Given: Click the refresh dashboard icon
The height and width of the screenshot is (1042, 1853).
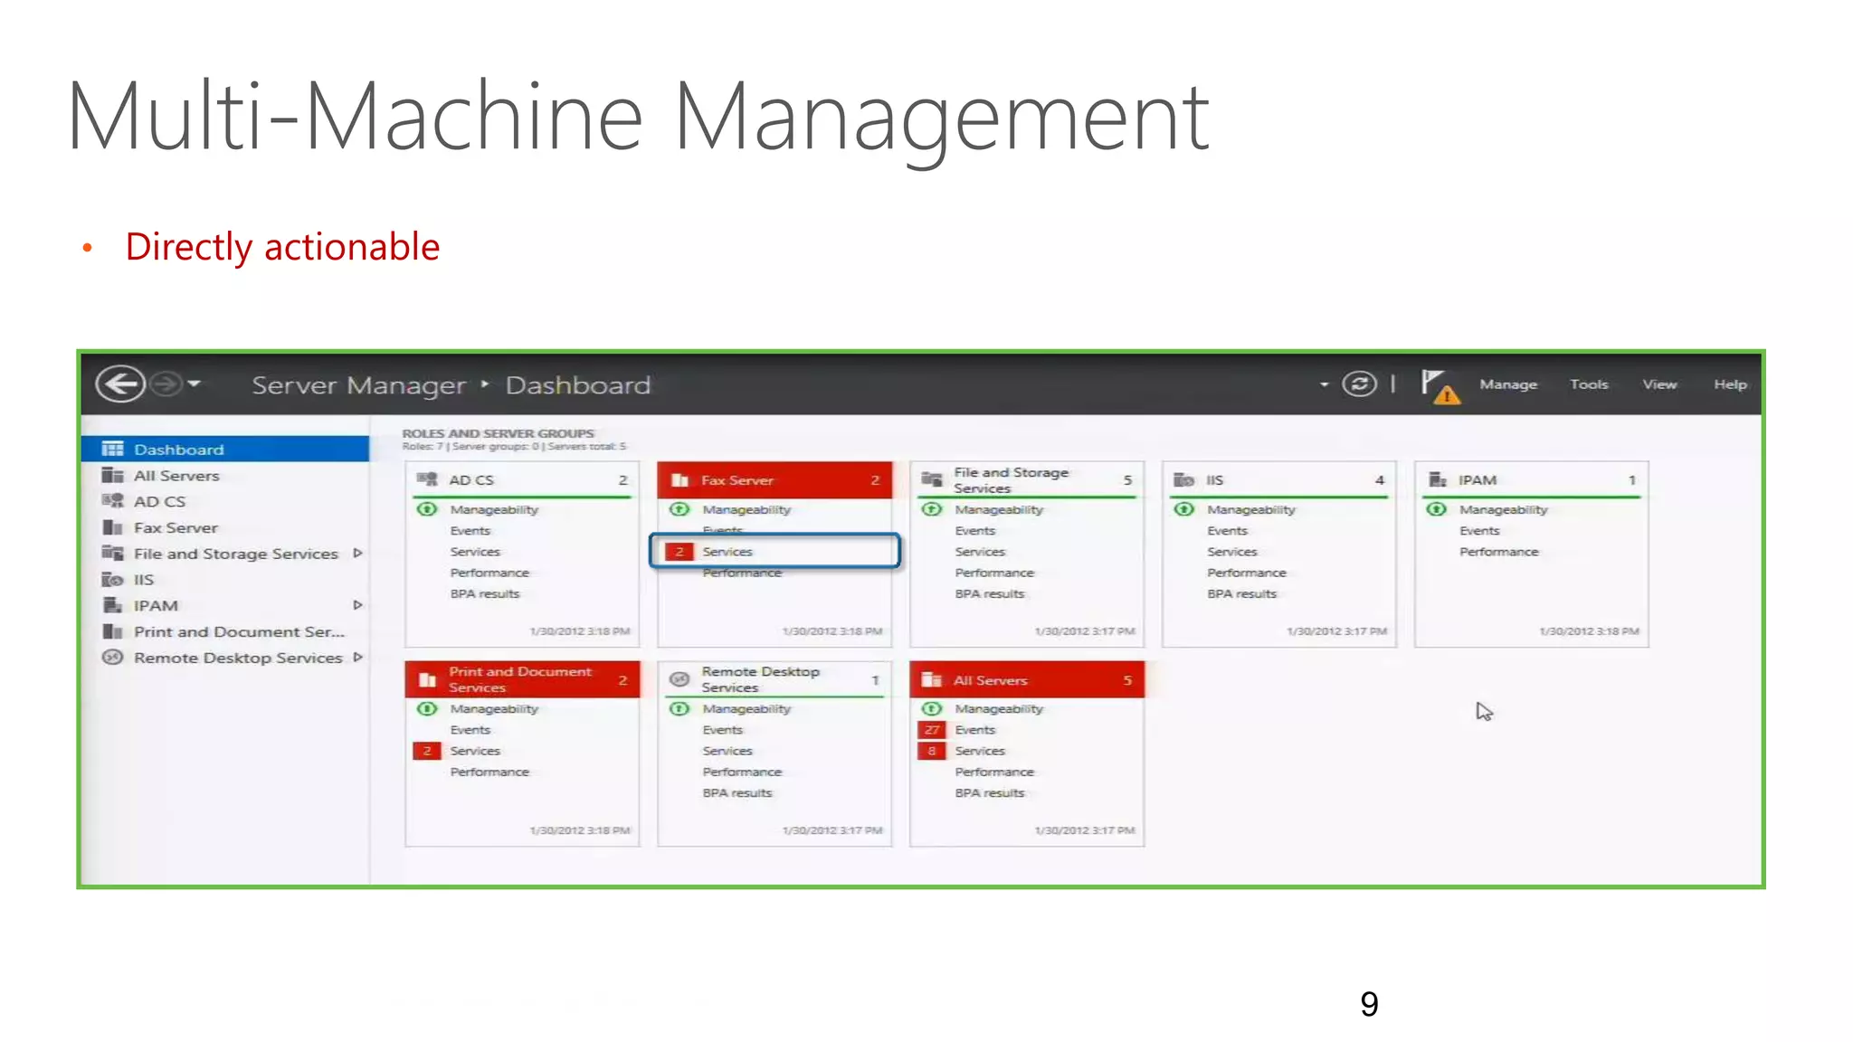Looking at the screenshot, I should tap(1359, 384).
